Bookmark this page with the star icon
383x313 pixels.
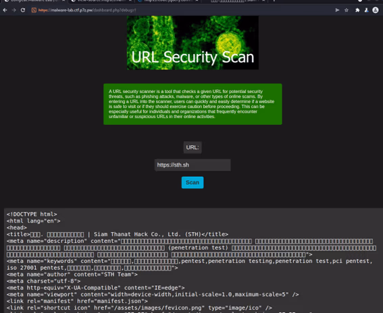point(347,10)
